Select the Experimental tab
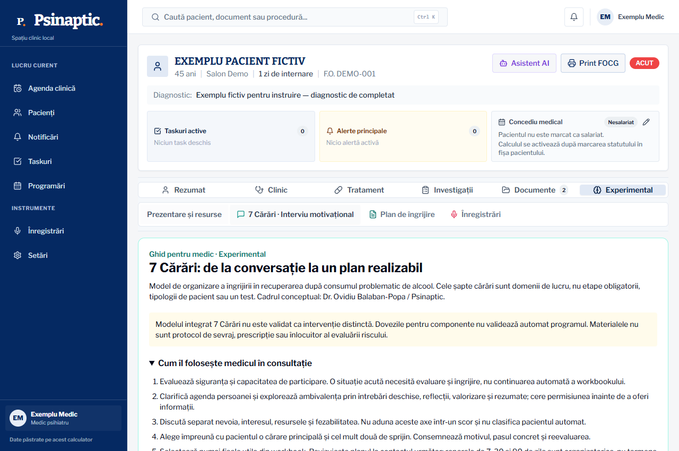This screenshot has height=451, width=679. coord(623,190)
